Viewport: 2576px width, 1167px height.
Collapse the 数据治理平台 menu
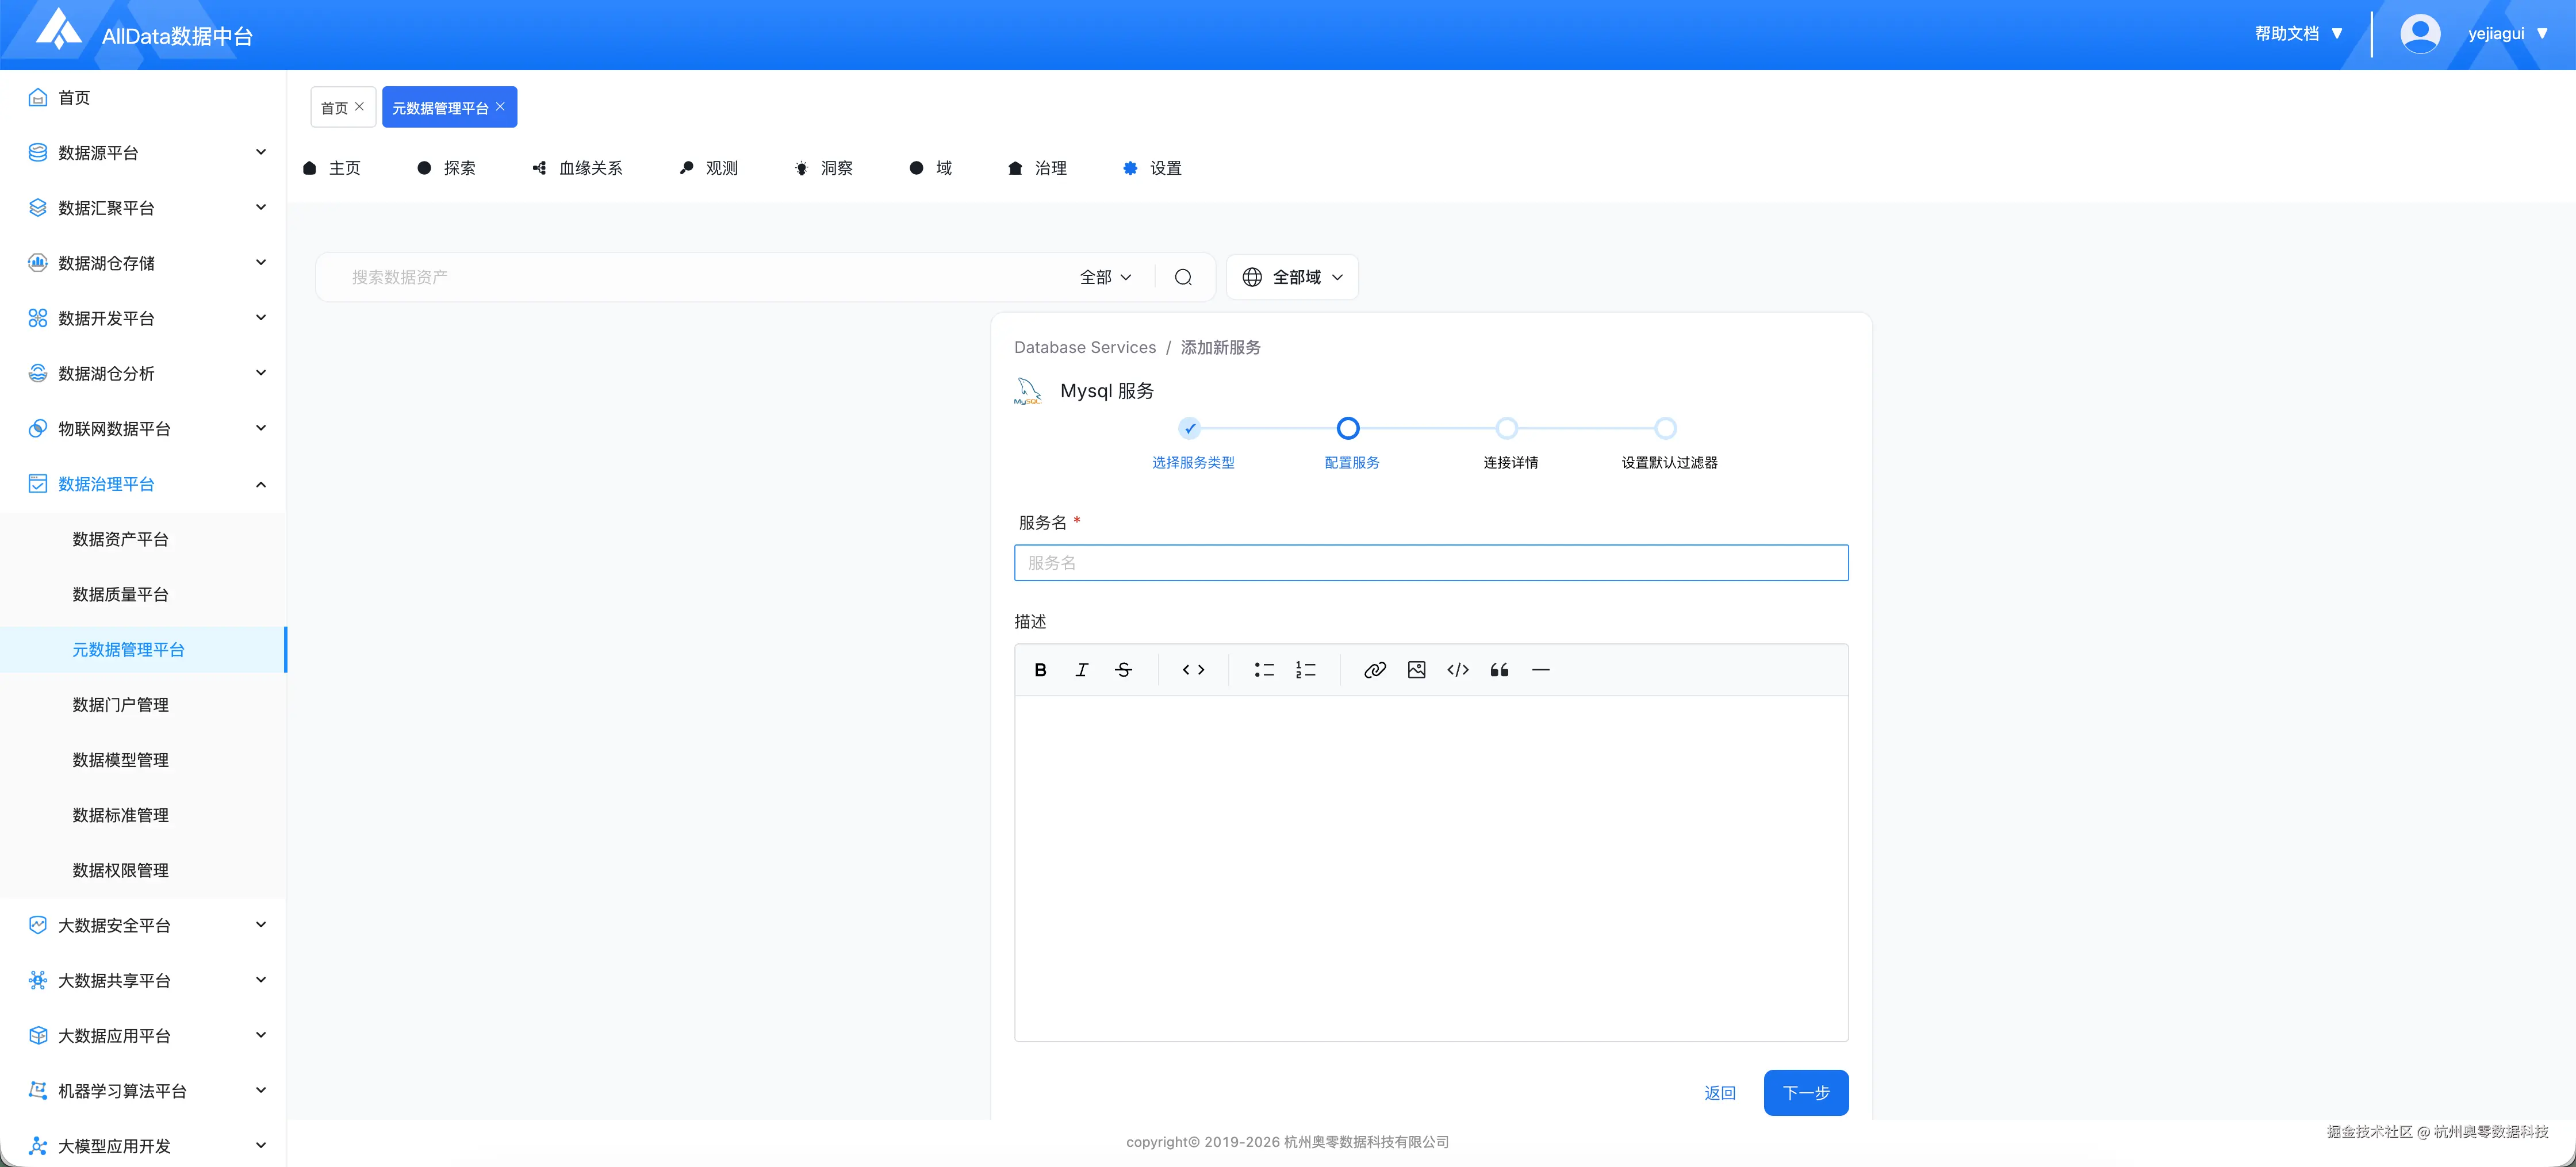[x=261, y=484]
